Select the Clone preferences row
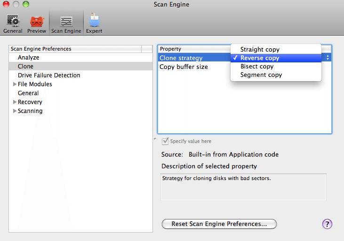 point(81,66)
